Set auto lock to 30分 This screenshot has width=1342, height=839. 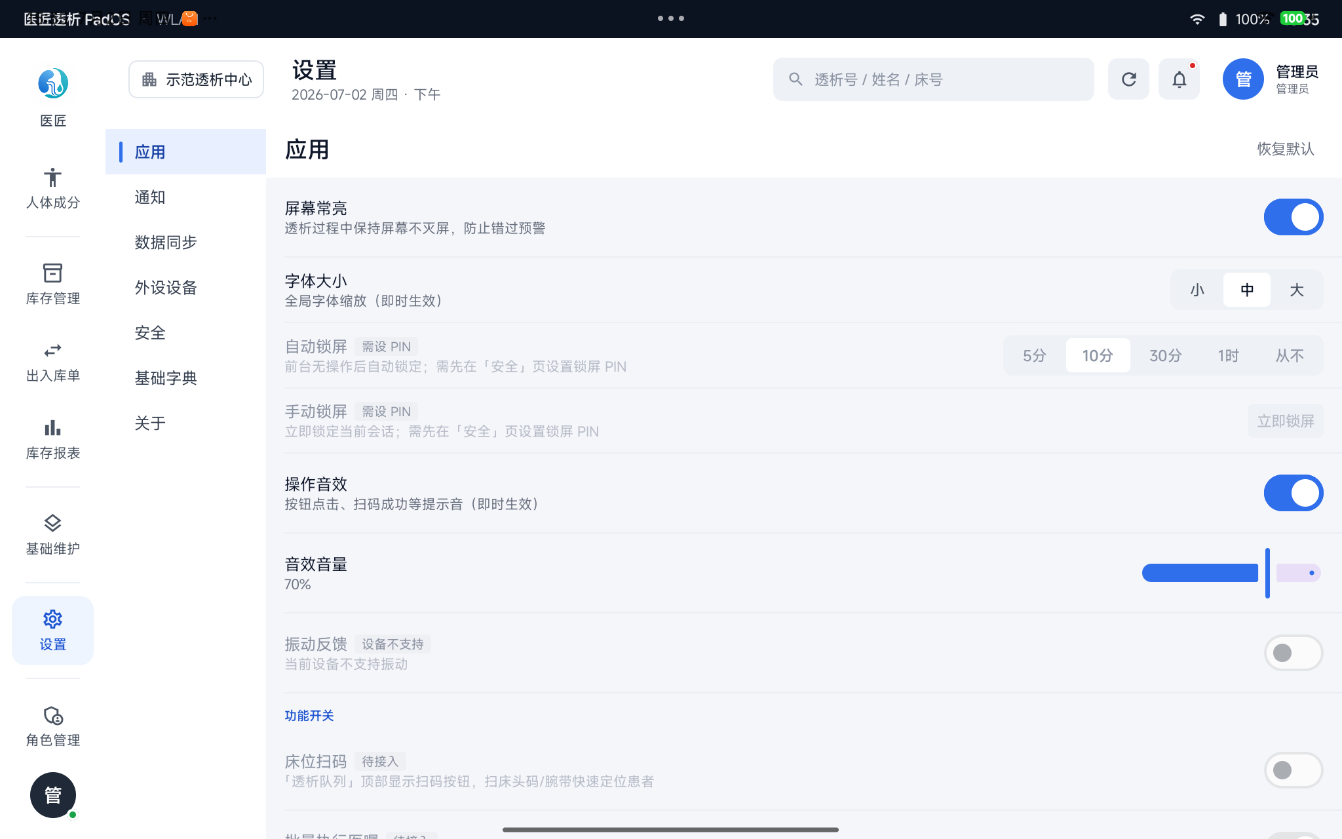(x=1165, y=355)
